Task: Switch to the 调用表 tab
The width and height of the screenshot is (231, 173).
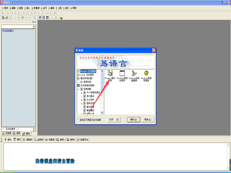Action: (27, 140)
